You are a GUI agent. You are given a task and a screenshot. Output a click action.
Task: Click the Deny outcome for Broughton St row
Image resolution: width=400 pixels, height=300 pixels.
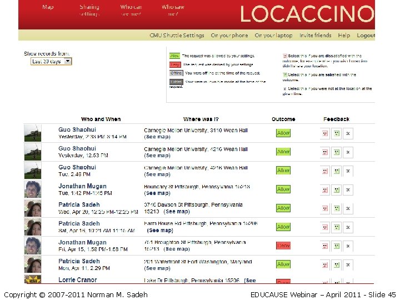tap(283, 246)
